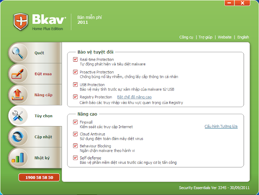
Task: Click the Nâng cao group heading
Action: pyautogui.click(x=87, y=114)
